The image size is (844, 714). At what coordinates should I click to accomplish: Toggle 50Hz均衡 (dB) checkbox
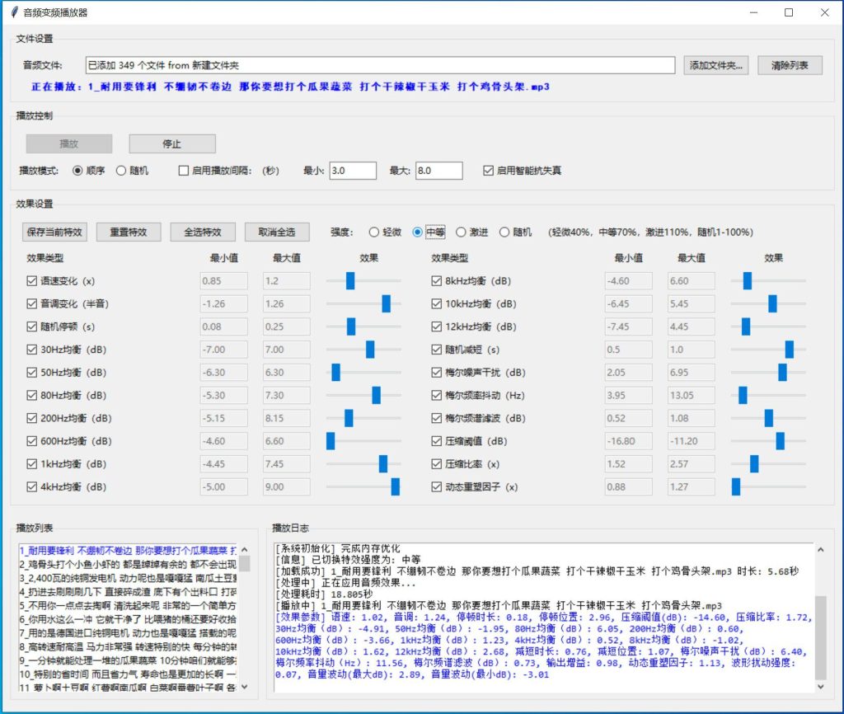[x=32, y=373]
